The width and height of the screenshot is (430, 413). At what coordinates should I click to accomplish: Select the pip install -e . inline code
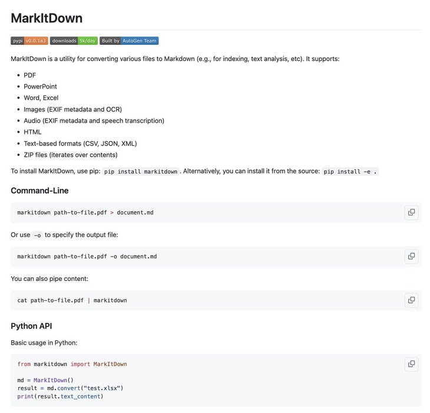coord(350,171)
